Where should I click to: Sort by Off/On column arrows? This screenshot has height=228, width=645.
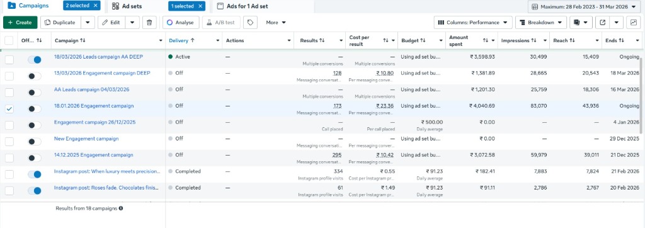[x=39, y=40]
